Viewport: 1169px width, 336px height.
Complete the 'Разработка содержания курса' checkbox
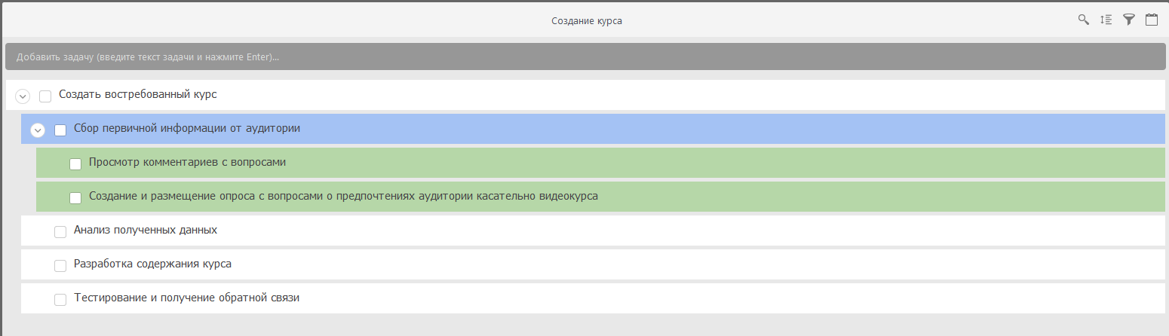60,266
